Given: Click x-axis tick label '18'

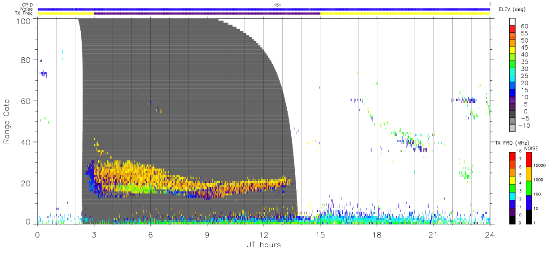Looking at the screenshot, I should [x=376, y=234].
